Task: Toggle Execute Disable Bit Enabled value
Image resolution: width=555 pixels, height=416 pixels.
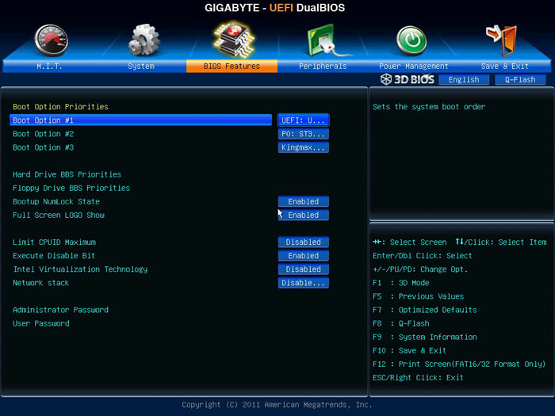Action: (x=304, y=255)
